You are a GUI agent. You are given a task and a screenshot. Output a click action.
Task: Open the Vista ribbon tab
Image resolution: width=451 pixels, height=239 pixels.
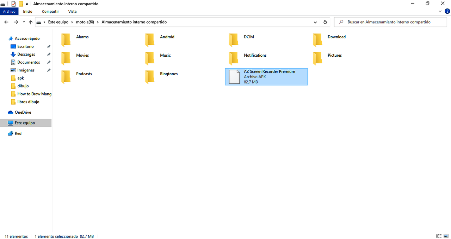click(x=72, y=11)
